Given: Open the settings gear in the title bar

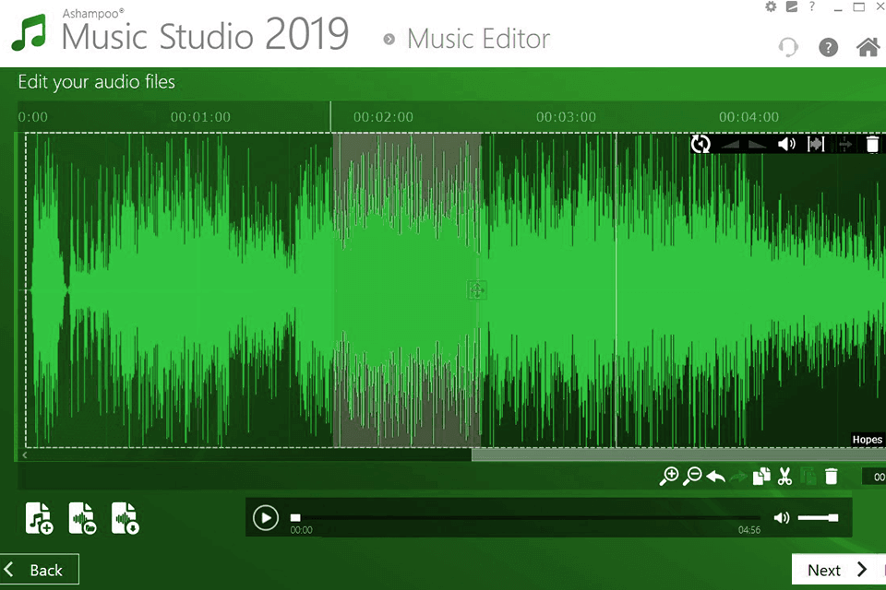Looking at the screenshot, I should click(x=771, y=6).
